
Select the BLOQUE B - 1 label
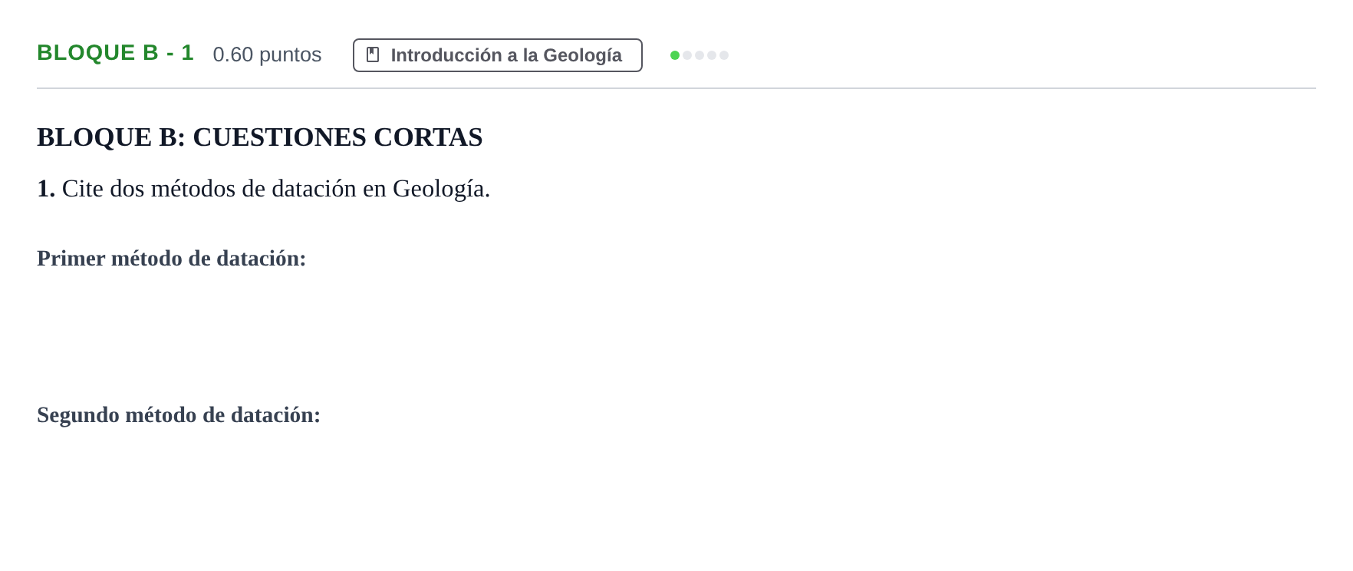[115, 53]
